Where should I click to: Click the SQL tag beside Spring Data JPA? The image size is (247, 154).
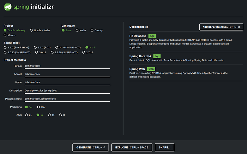pyautogui.click(x=157, y=56)
